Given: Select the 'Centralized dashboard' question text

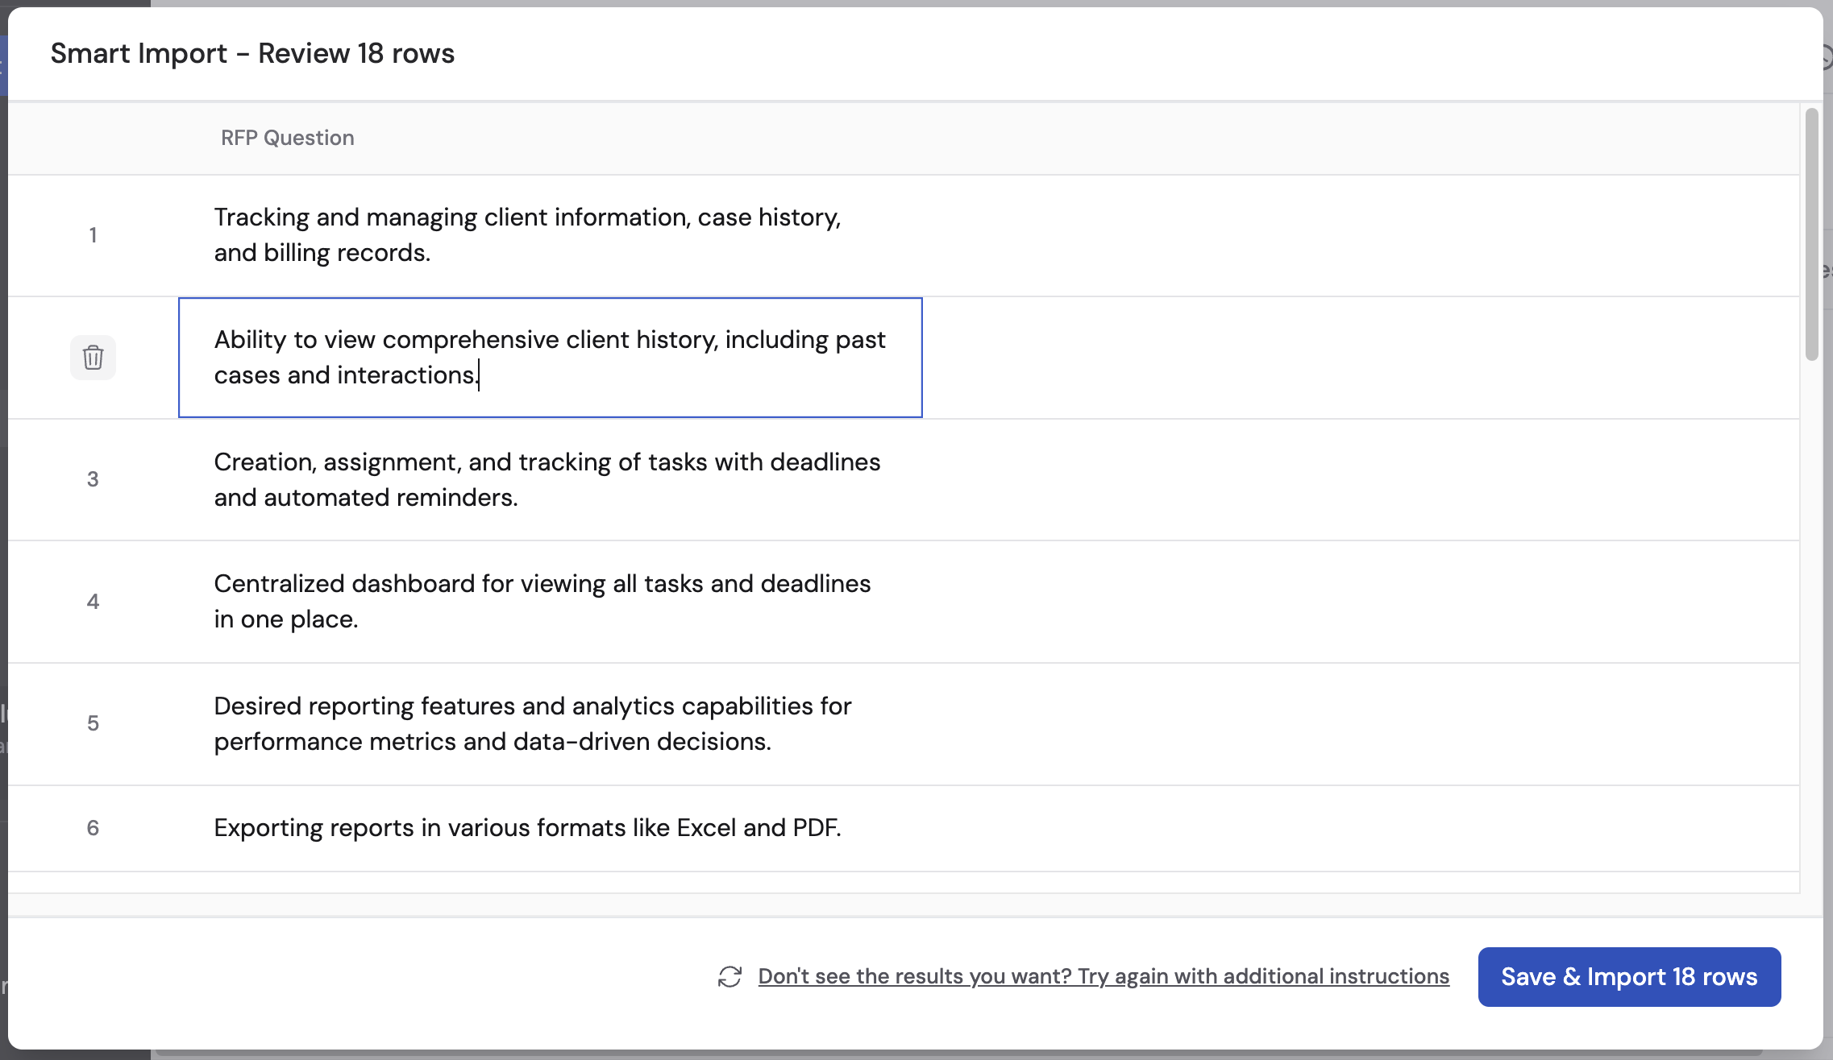Looking at the screenshot, I should 542,601.
